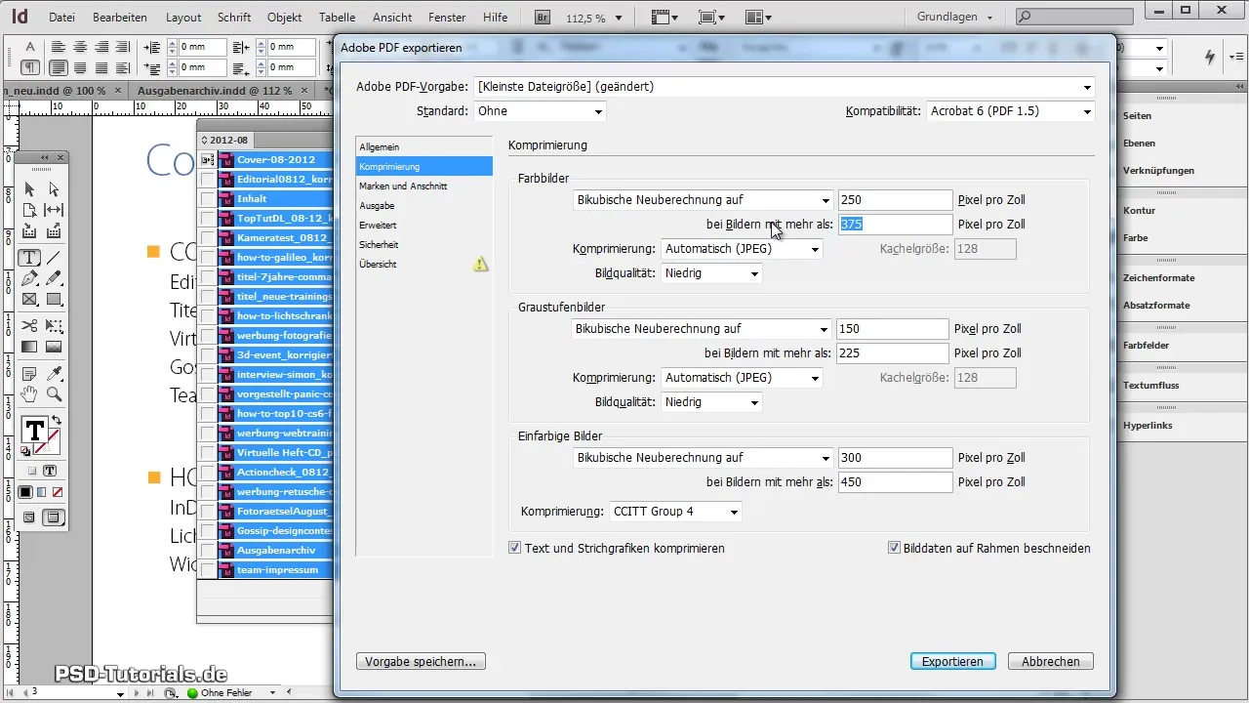1249x703 pixels.
Task: Click the paragraph formatting controls pilcrow icon
Action: pyautogui.click(x=30, y=68)
